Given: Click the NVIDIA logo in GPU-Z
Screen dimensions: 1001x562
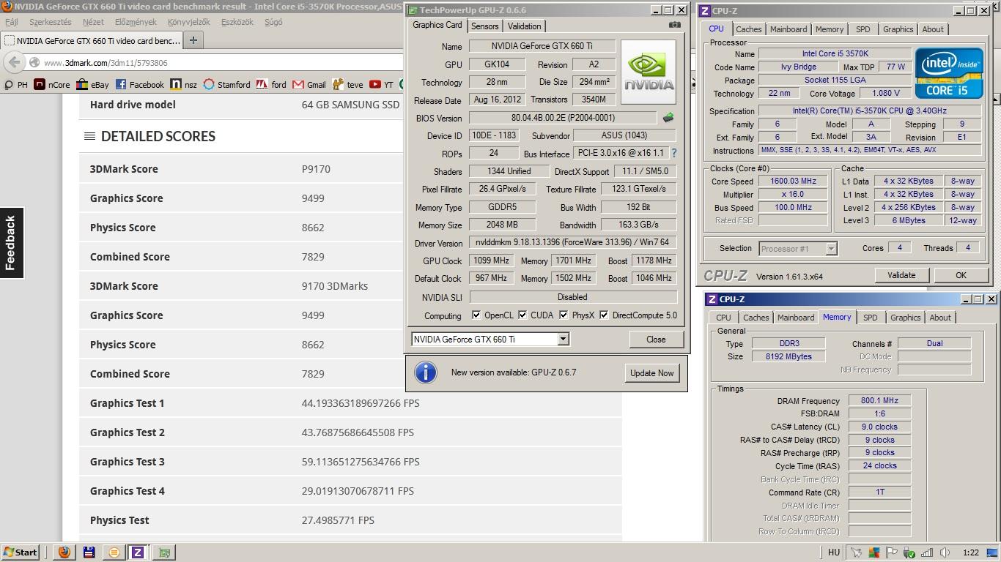Looking at the screenshot, I should 649,72.
